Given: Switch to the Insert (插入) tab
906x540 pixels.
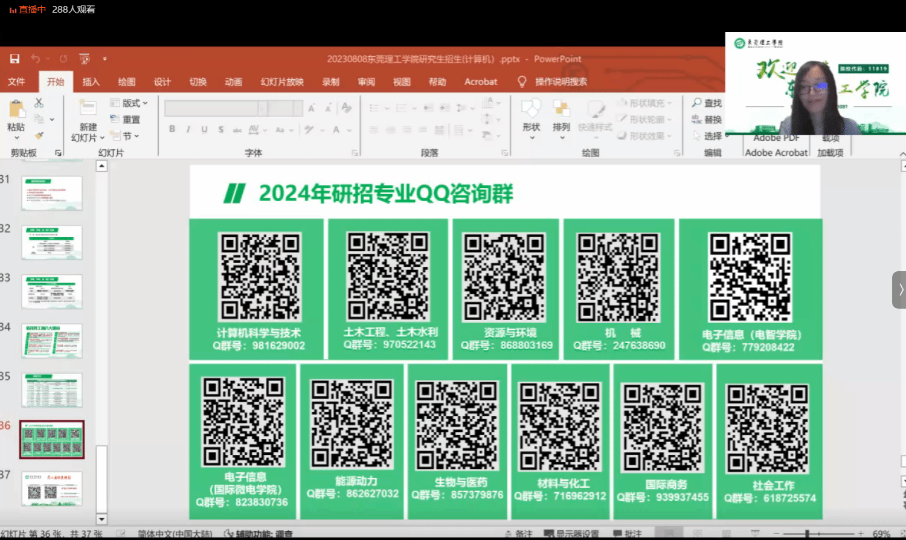Looking at the screenshot, I should click(91, 82).
